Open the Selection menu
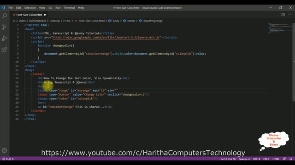This screenshot has height=165, width=295. click(x=30, y=8)
